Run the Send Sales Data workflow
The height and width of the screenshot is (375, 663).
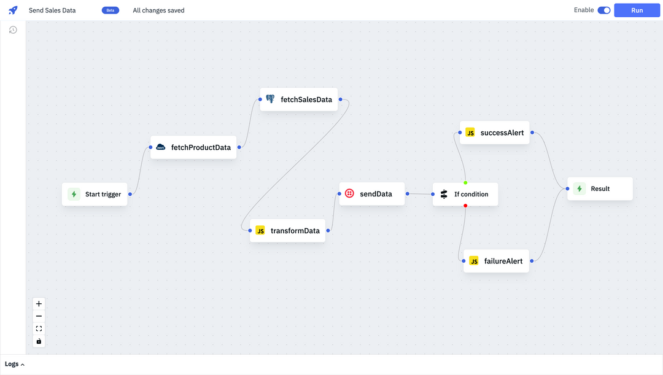click(637, 10)
